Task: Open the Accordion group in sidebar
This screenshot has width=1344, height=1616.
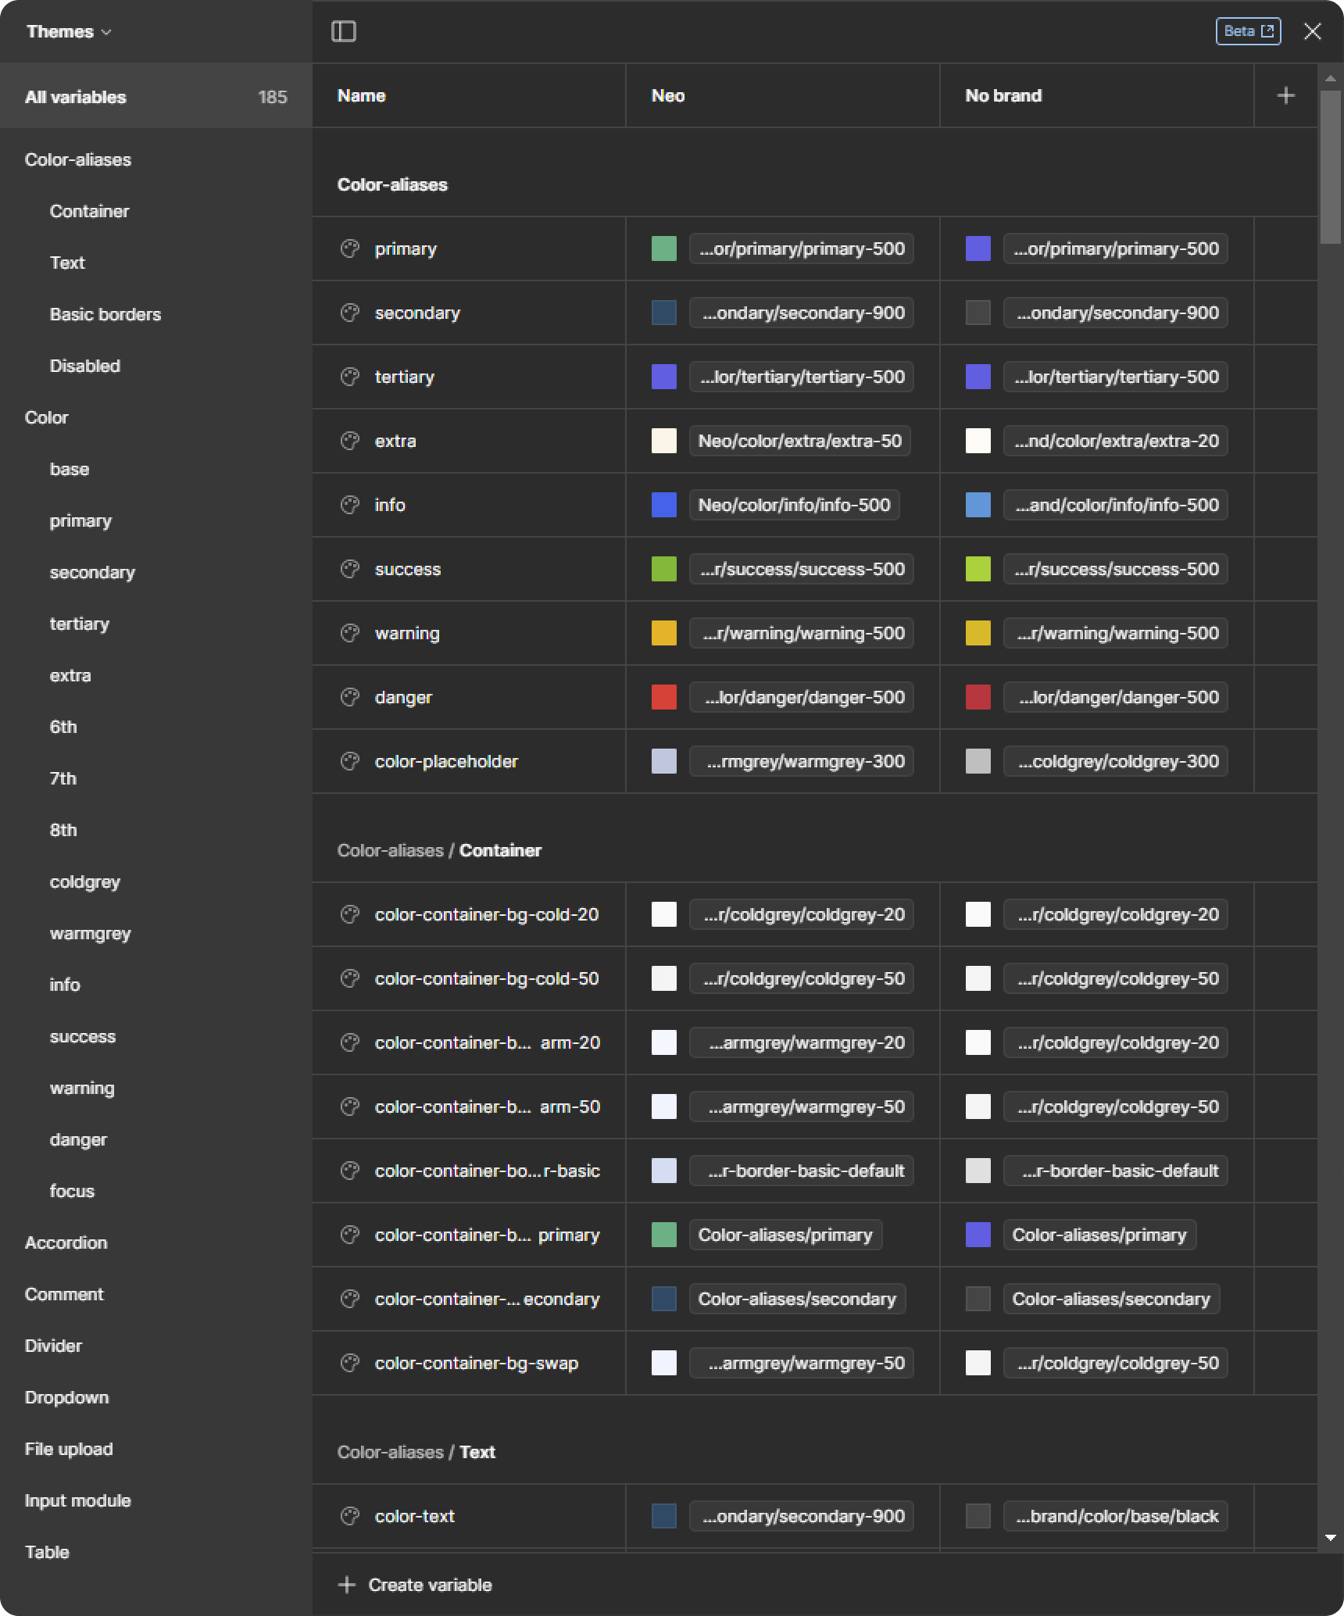Action: 66,1242
